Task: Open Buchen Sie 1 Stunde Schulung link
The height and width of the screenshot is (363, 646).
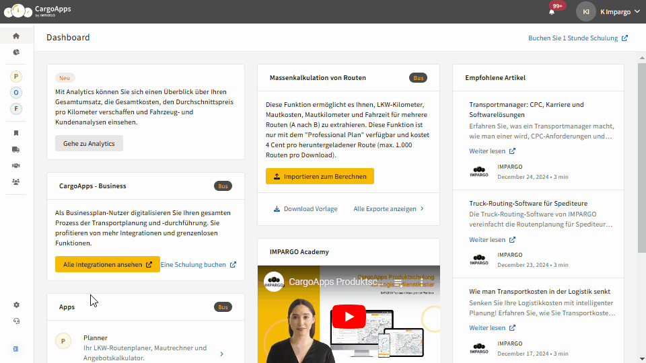Action: 578,38
